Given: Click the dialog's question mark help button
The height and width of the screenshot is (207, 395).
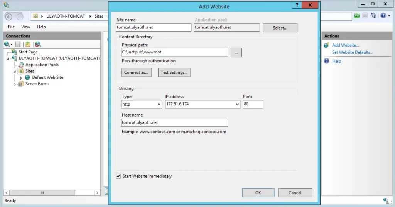Looking at the screenshot, I should [x=296, y=5].
